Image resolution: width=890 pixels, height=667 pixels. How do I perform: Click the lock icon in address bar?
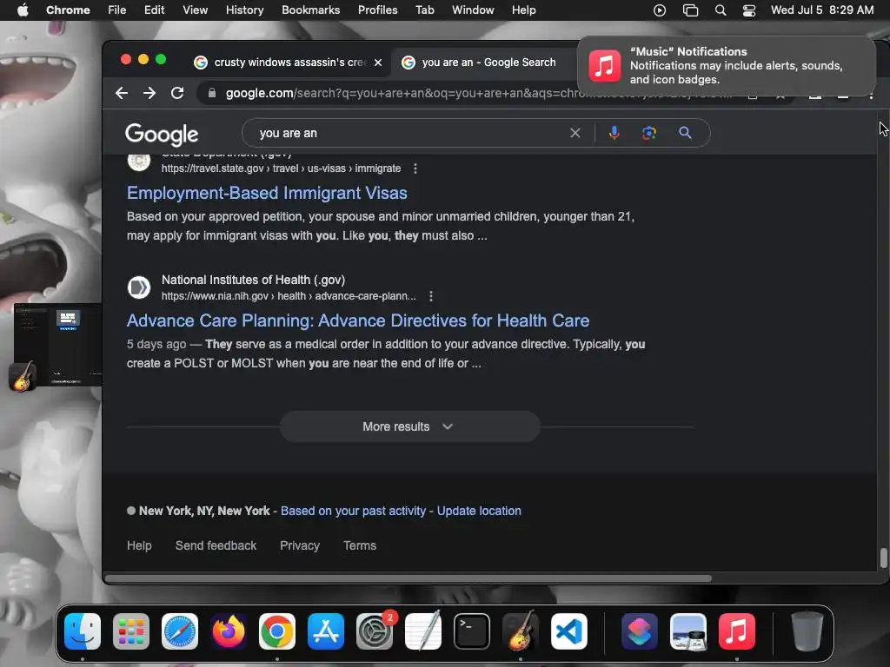212,93
